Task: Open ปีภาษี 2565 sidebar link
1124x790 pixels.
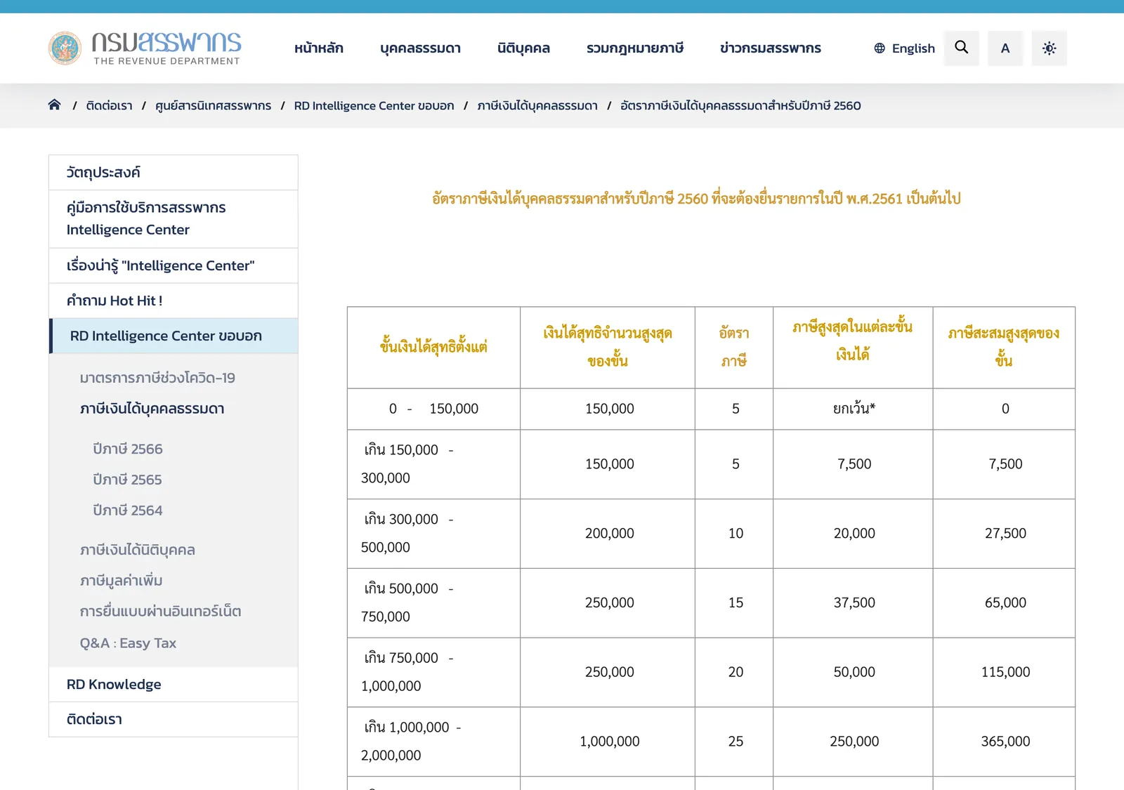Action: coord(127,480)
